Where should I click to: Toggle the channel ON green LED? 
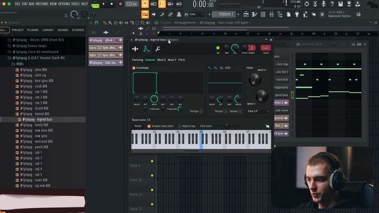tap(218, 48)
